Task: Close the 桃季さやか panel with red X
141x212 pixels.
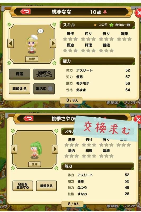Action: 138,120
